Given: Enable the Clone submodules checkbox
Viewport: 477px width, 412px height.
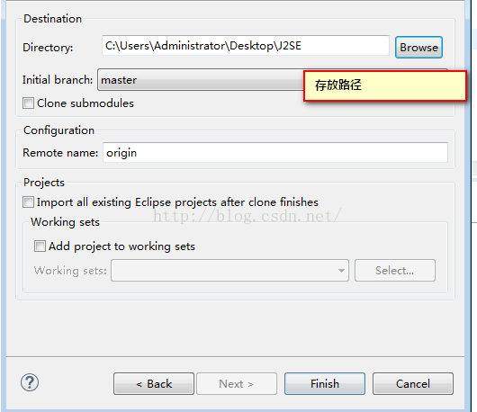Looking at the screenshot, I should point(28,103).
